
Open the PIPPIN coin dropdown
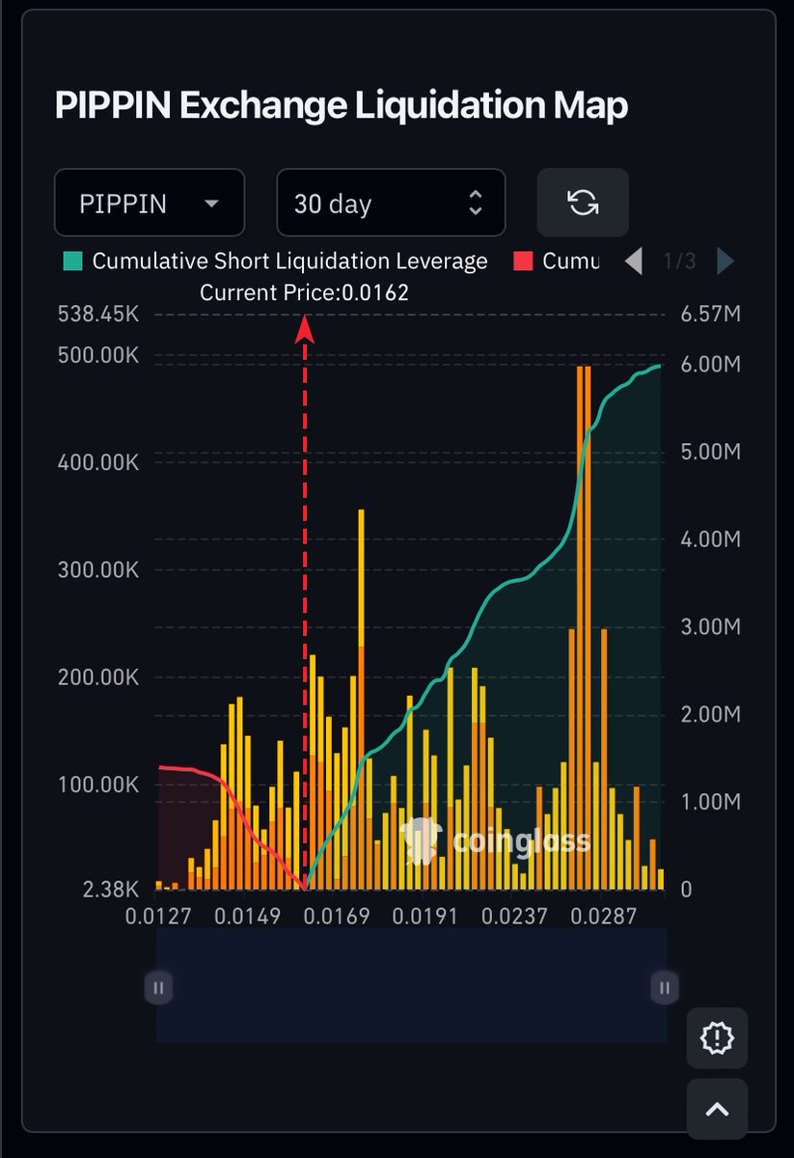pyautogui.click(x=150, y=203)
